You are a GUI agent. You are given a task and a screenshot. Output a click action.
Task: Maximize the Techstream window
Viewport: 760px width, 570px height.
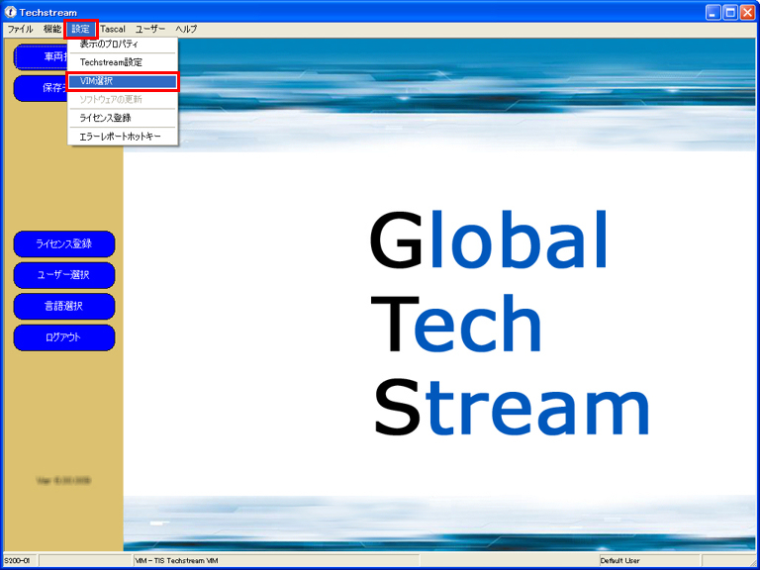(730, 12)
